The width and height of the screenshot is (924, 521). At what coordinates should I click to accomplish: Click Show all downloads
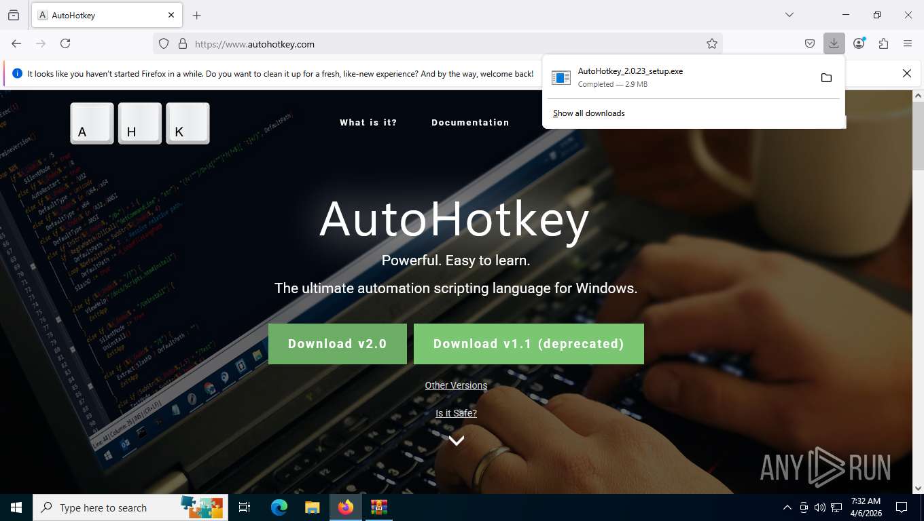[x=589, y=113]
